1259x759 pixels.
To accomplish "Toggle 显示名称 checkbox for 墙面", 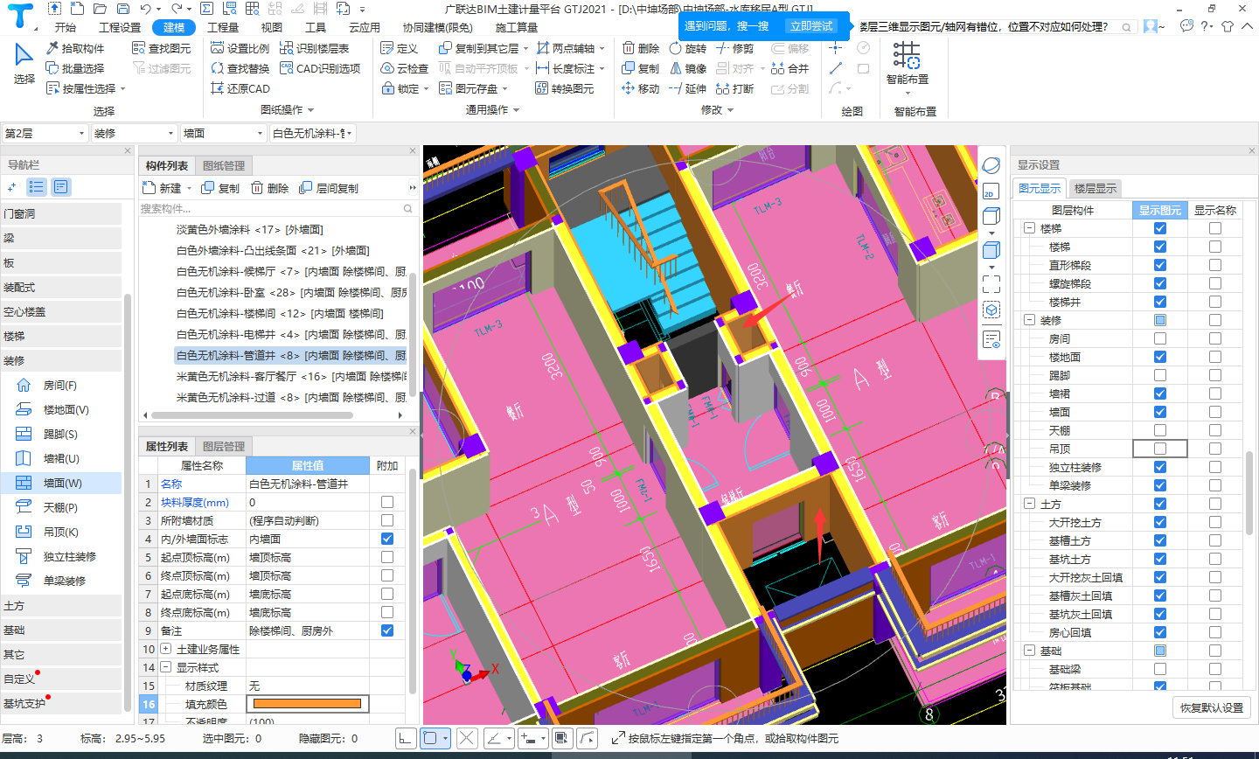I will point(1215,412).
